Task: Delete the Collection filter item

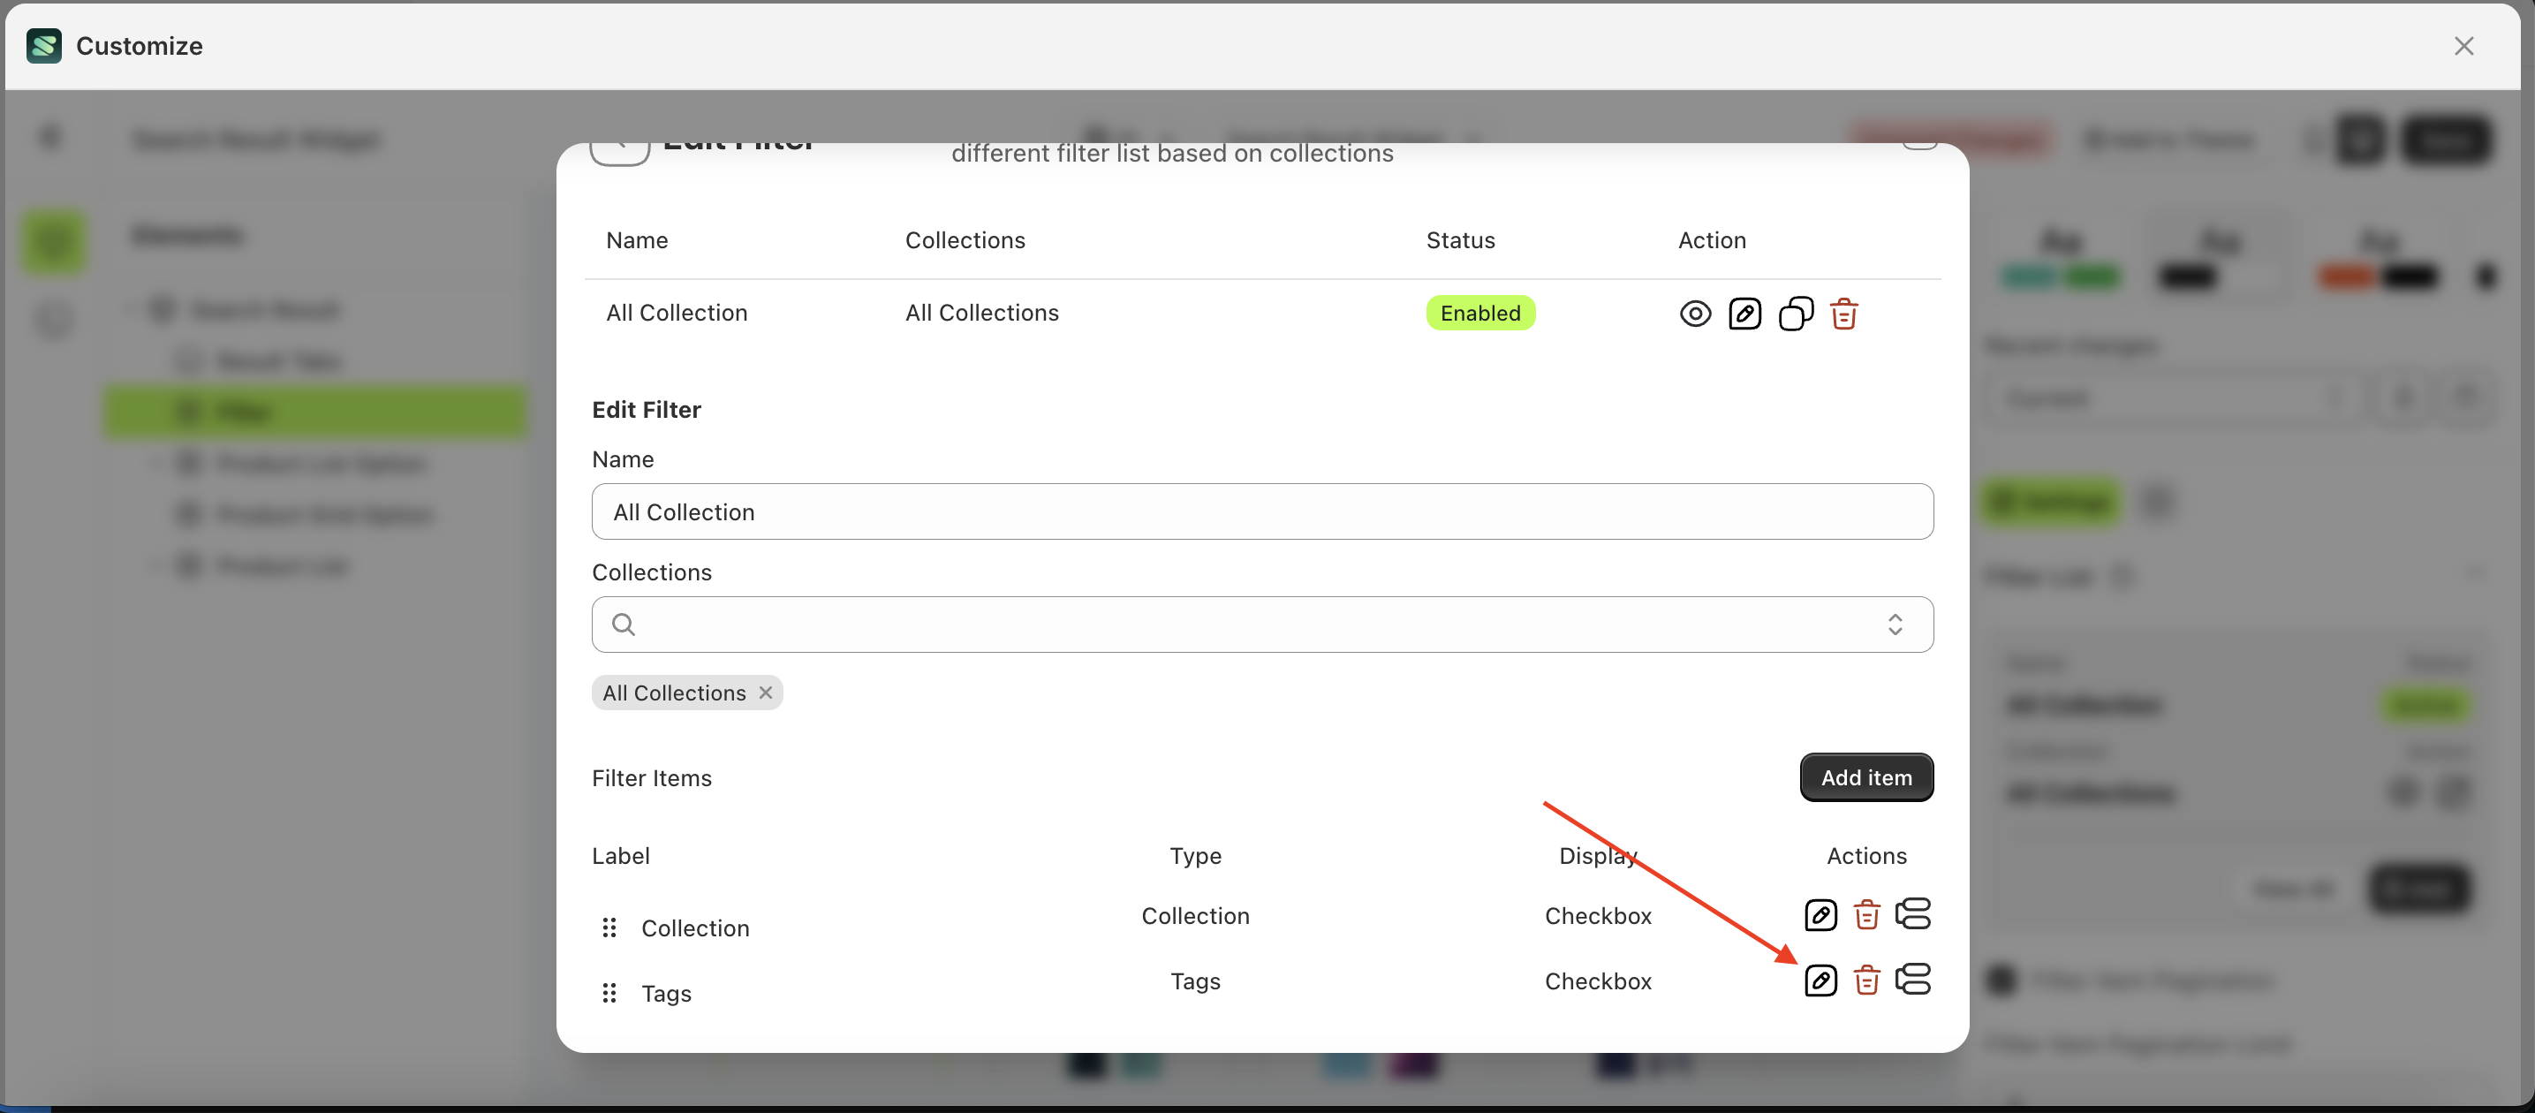Action: (x=1867, y=915)
